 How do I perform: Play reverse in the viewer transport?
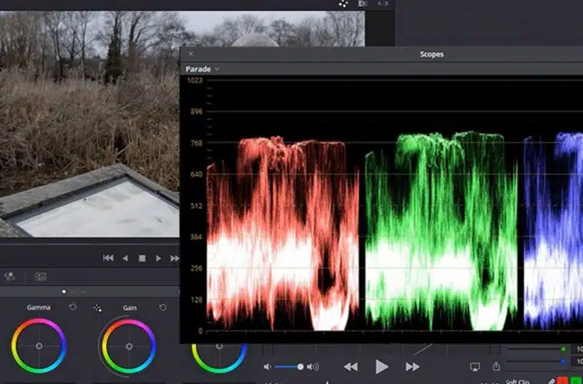point(125,259)
